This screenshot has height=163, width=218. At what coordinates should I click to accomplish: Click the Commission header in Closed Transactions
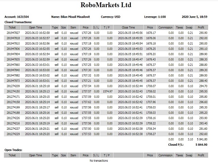coord(165,28)
